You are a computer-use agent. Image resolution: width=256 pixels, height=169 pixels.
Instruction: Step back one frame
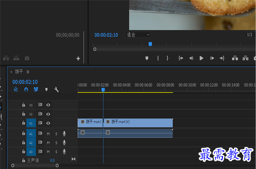pos(191,58)
